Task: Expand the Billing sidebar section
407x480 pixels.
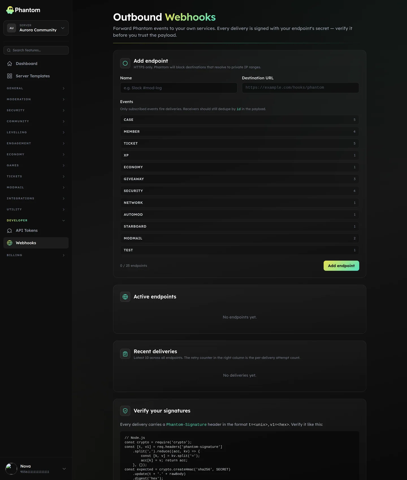Action: pyautogui.click(x=36, y=255)
